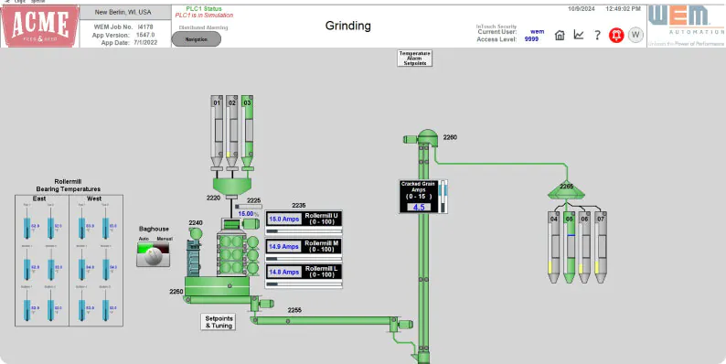Go to the Home screen icon

click(x=560, y=35)
